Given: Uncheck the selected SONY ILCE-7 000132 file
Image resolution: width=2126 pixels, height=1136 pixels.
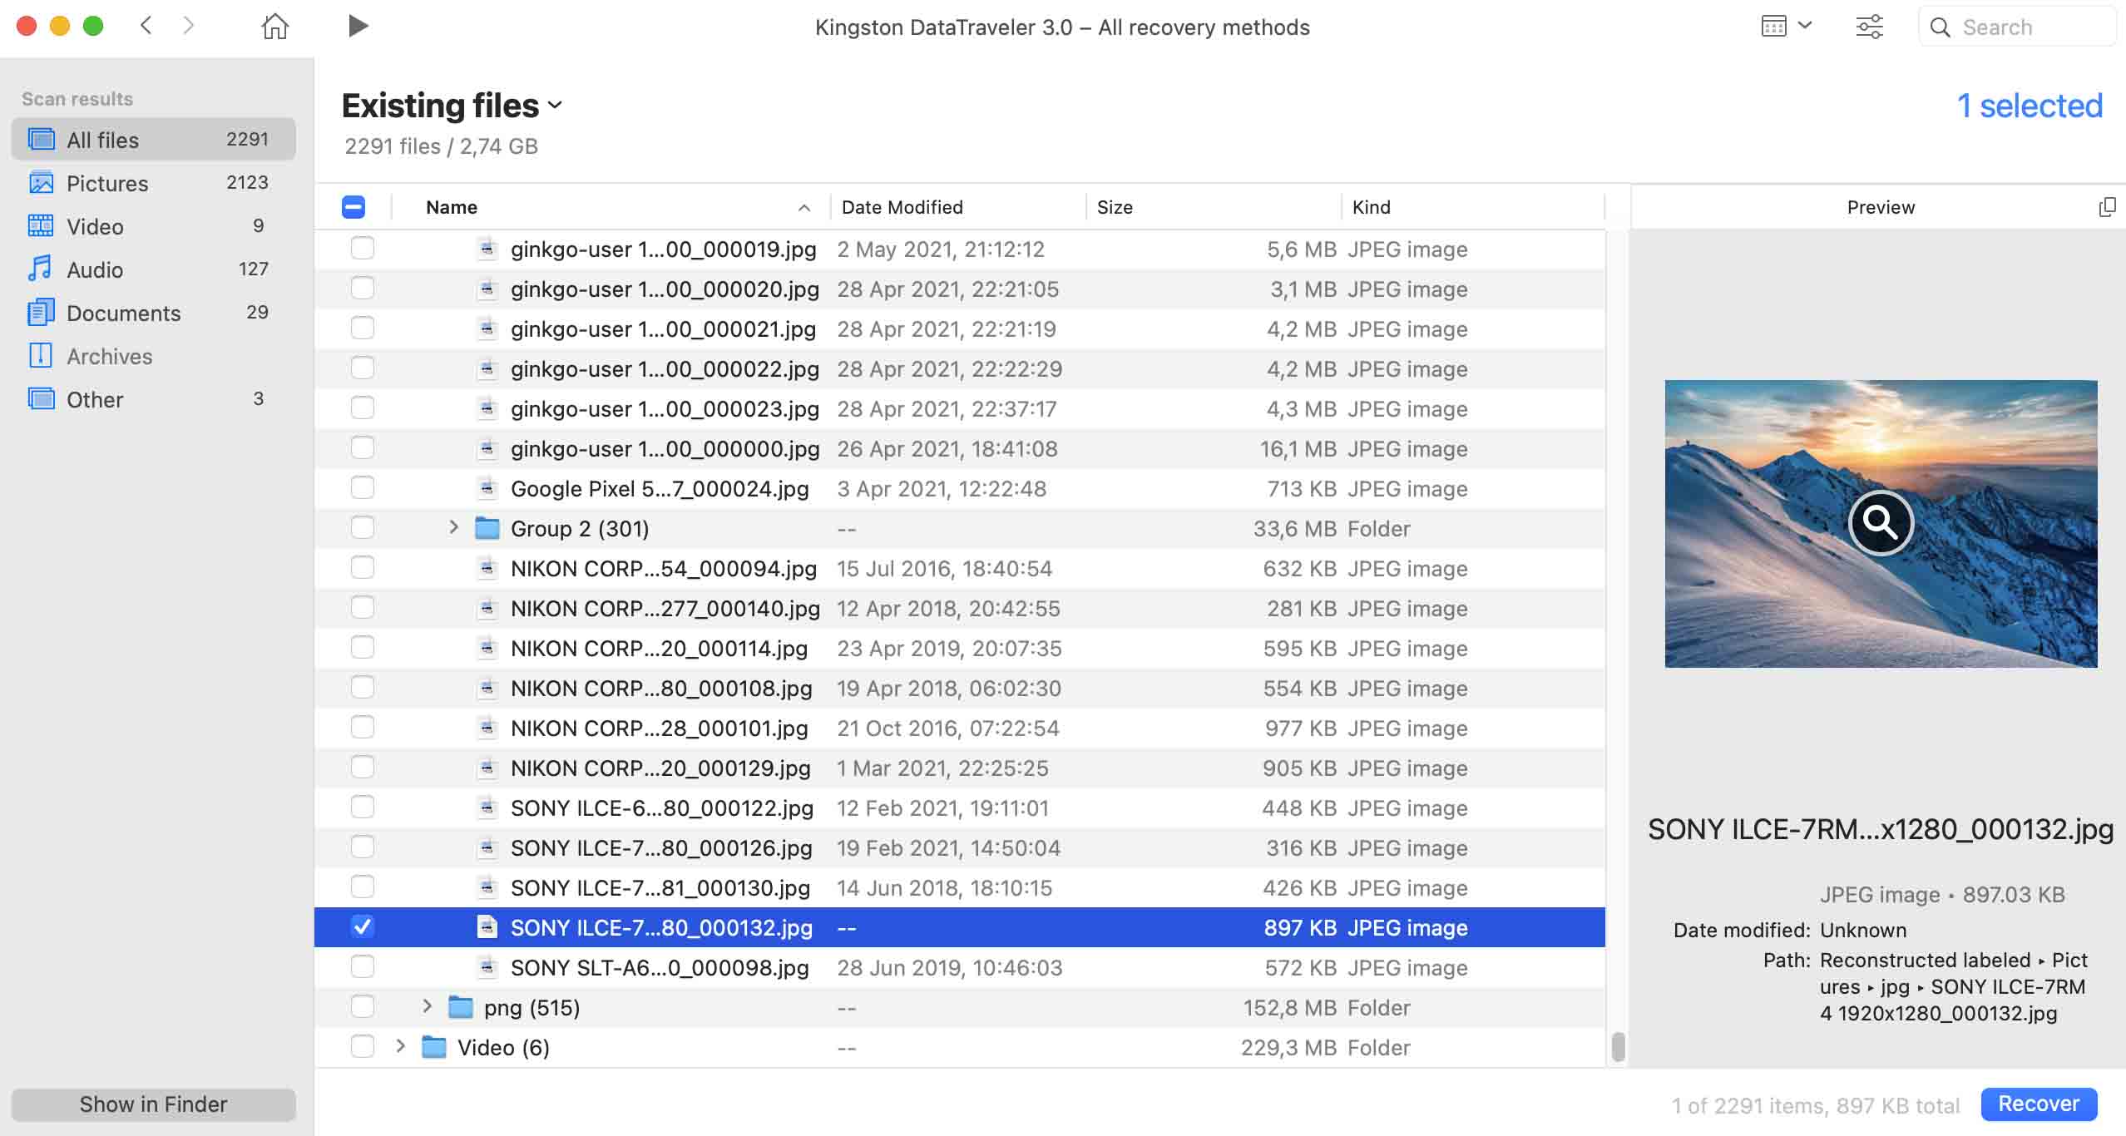Looking at the screenshot, I should click(x=362, y=927).
